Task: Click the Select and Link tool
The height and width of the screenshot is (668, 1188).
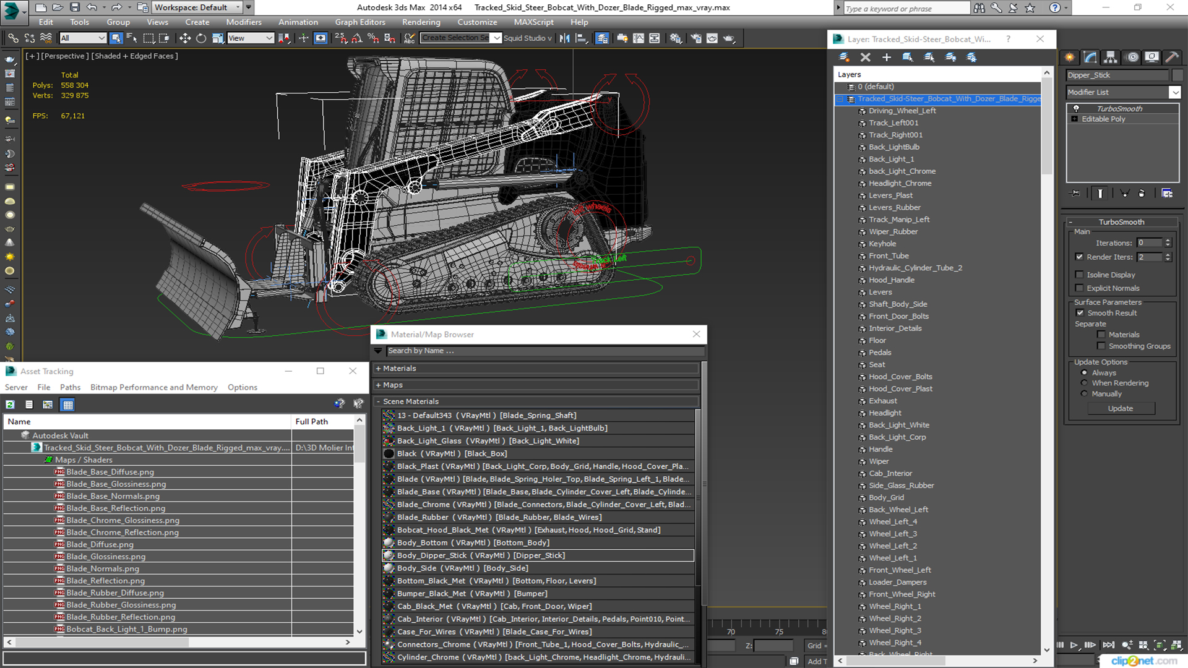Action: pos(13,38)
